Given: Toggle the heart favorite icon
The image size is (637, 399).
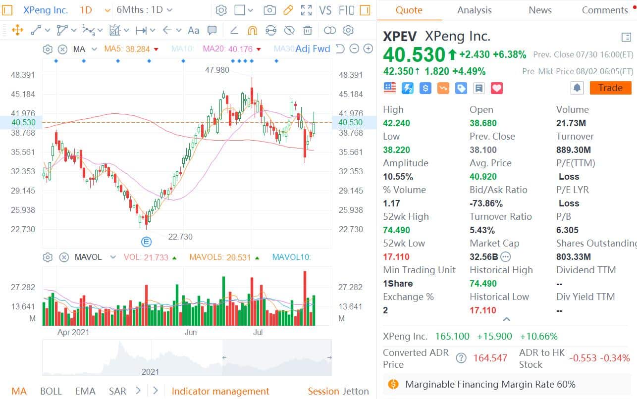Looking at the screenshot, I should pos(496,88).
